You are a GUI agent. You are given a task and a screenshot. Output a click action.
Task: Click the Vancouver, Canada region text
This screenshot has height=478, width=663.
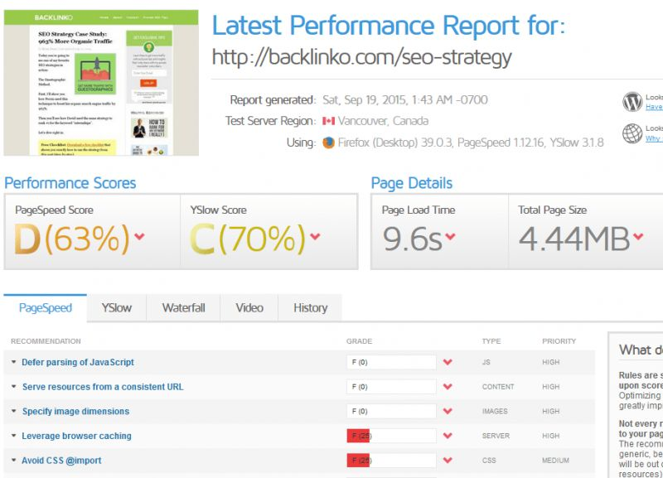(383, 121)
